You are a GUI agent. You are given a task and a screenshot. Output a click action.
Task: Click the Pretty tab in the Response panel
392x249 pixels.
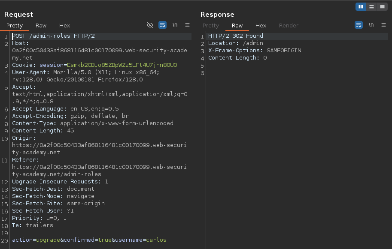(211, 26)
